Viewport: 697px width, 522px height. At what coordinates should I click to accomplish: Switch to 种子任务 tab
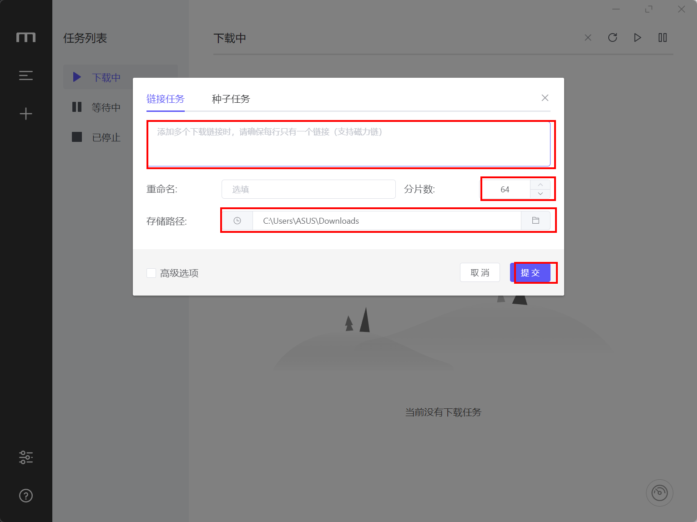coord(231,99)
